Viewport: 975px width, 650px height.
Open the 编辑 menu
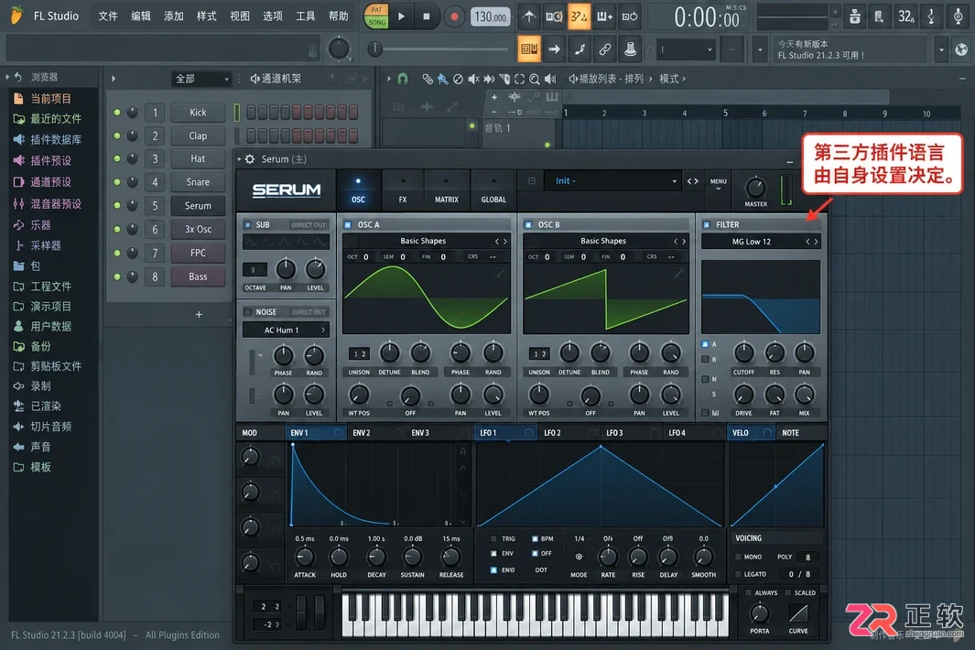click(x=141, y=16)
